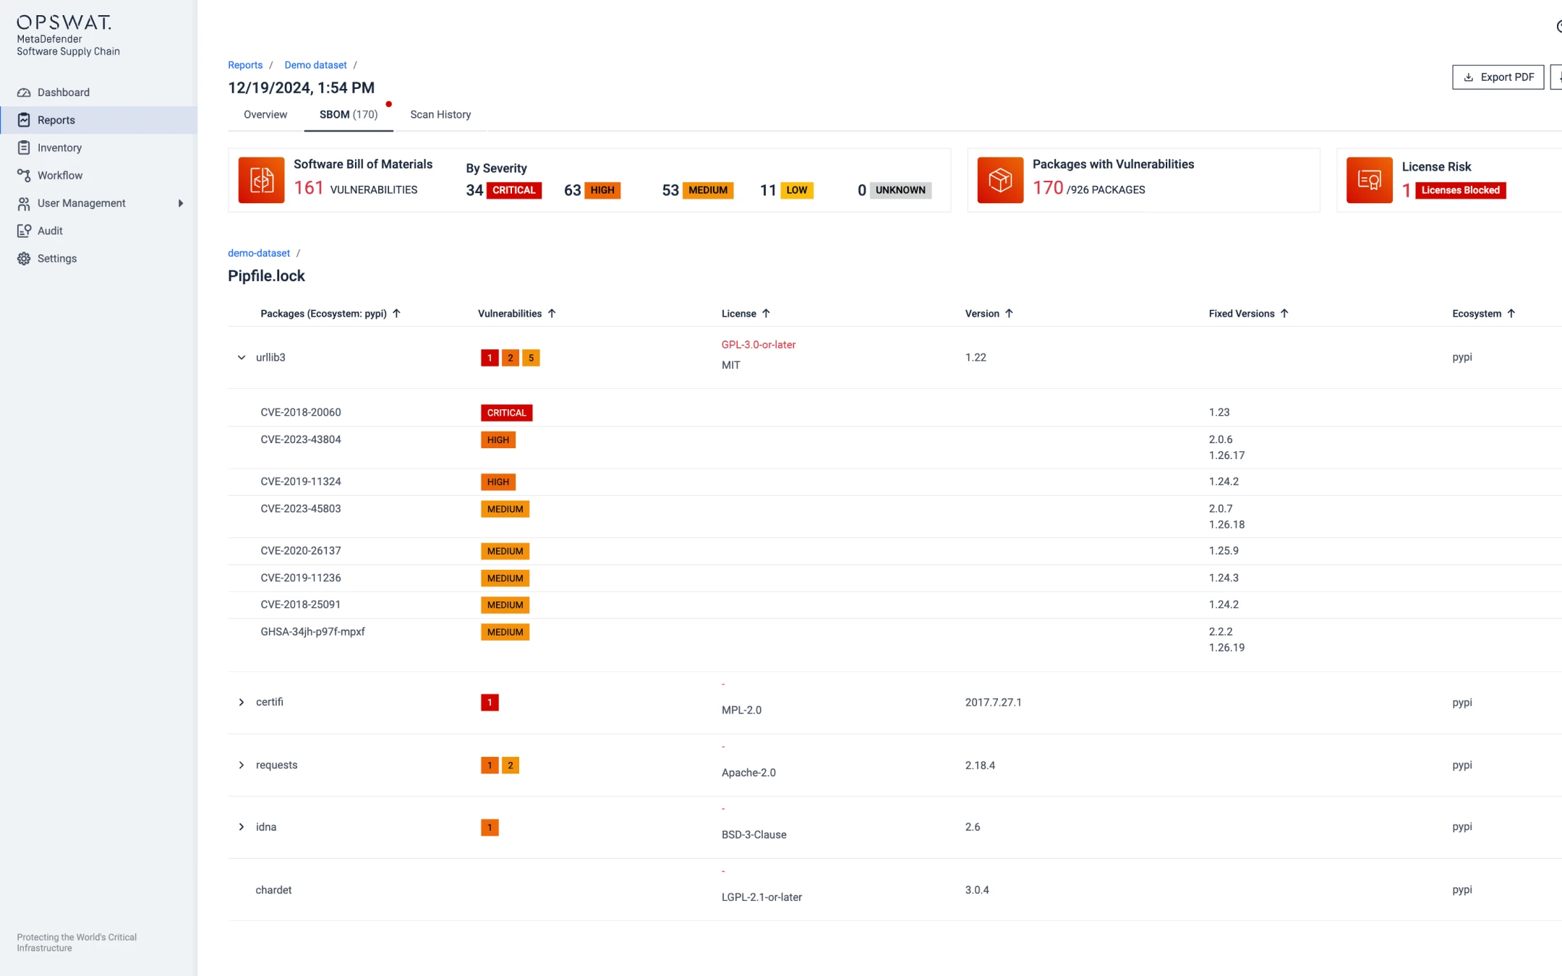Expand the certifi package details

242,702
